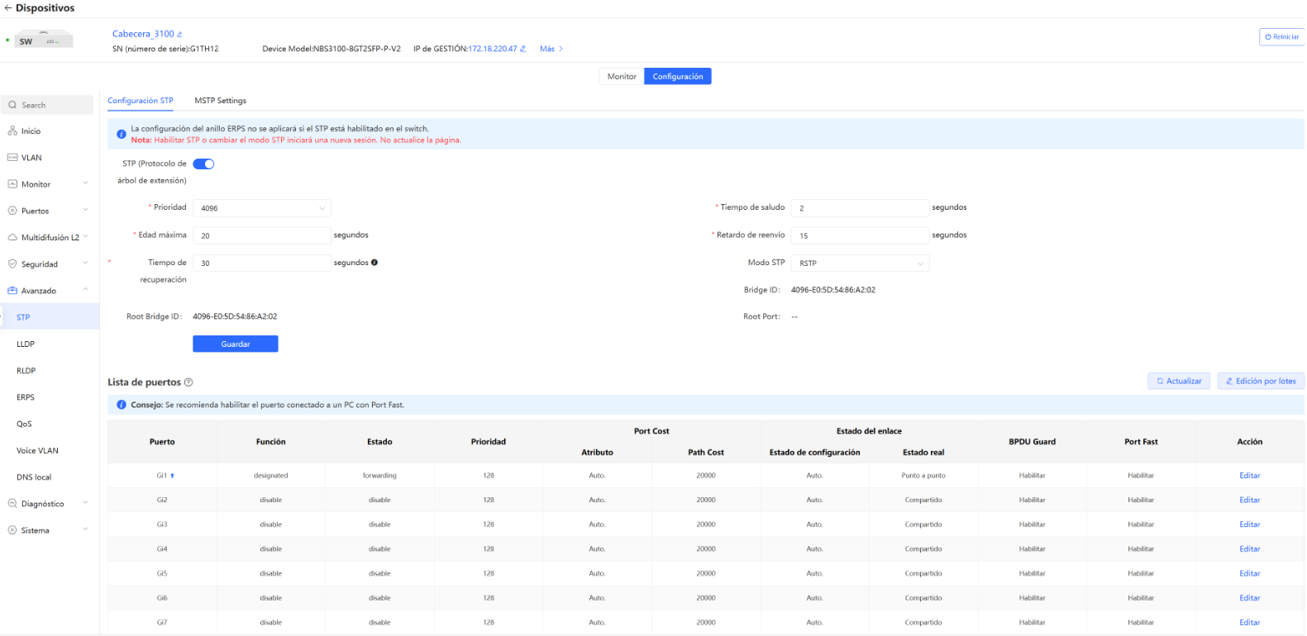This screenshot has height=636, width=1307.
Task: Click Editar for port Gi5
Action: [x=1249, y=574]
